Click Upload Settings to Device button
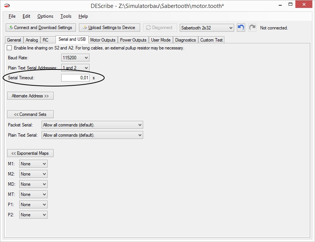The height and width of the screenshot is (242, 315). [x=110, y=28]
